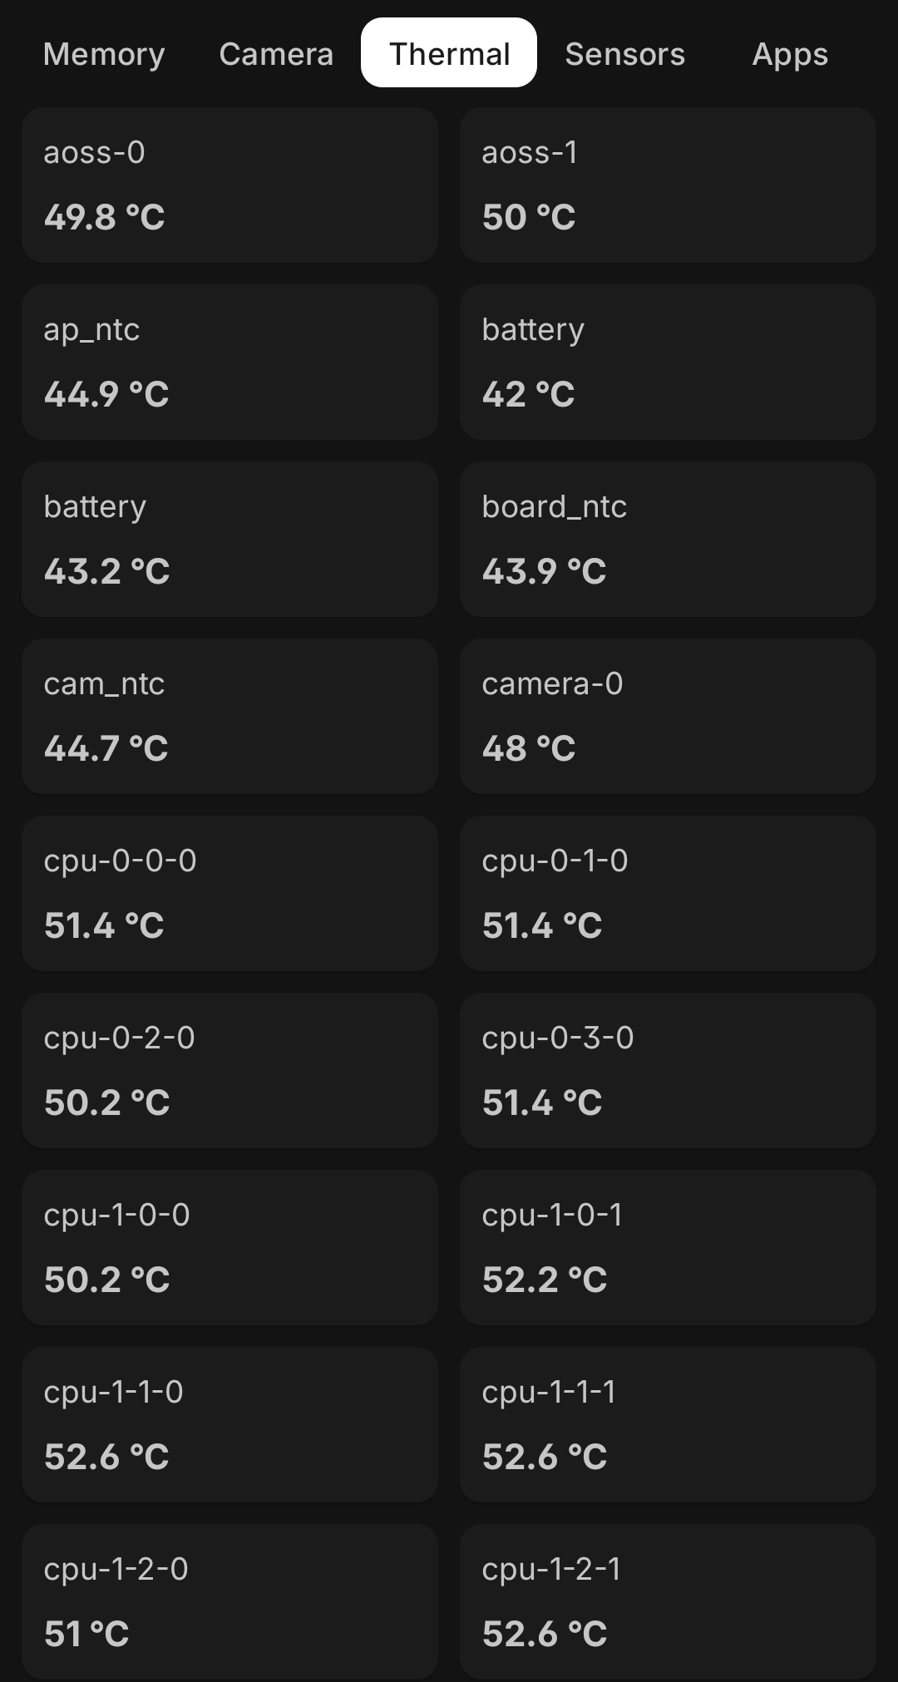This screenshot has width=898, height=1682.
Task: Switch to the Memory tab
Action: pyautogui.click(x=104, y=54)
